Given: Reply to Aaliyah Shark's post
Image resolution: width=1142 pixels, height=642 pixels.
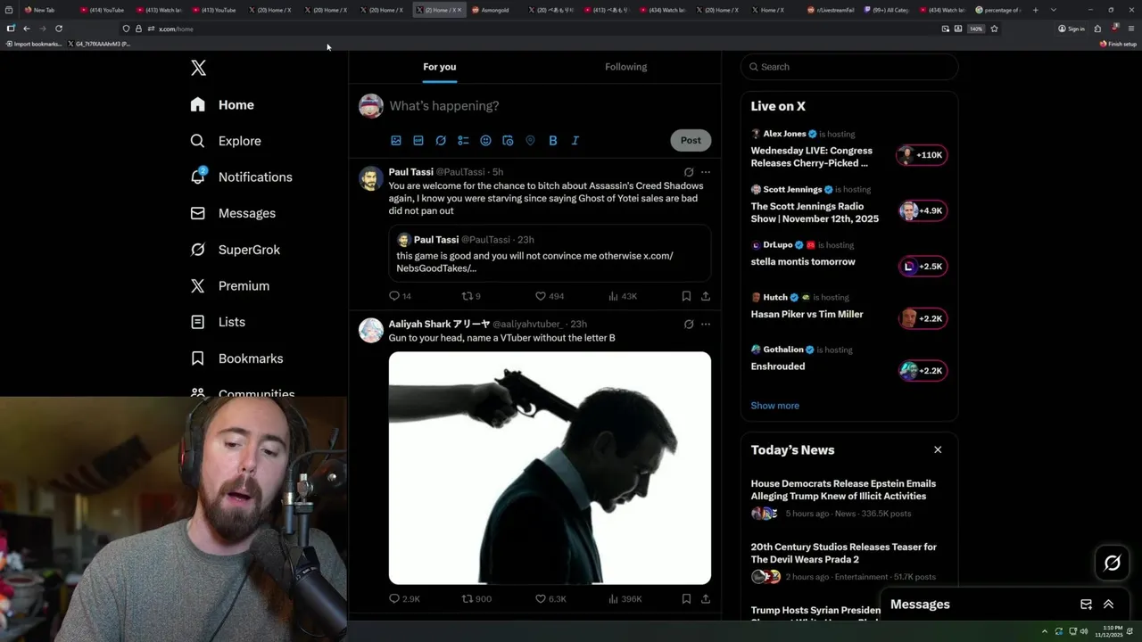Looking at the screenshot, I should click(x=404, y=599).
